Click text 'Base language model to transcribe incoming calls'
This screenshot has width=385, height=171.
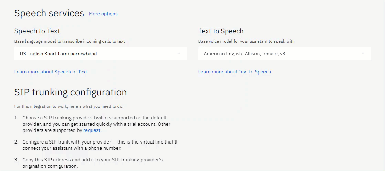point(70,41)
